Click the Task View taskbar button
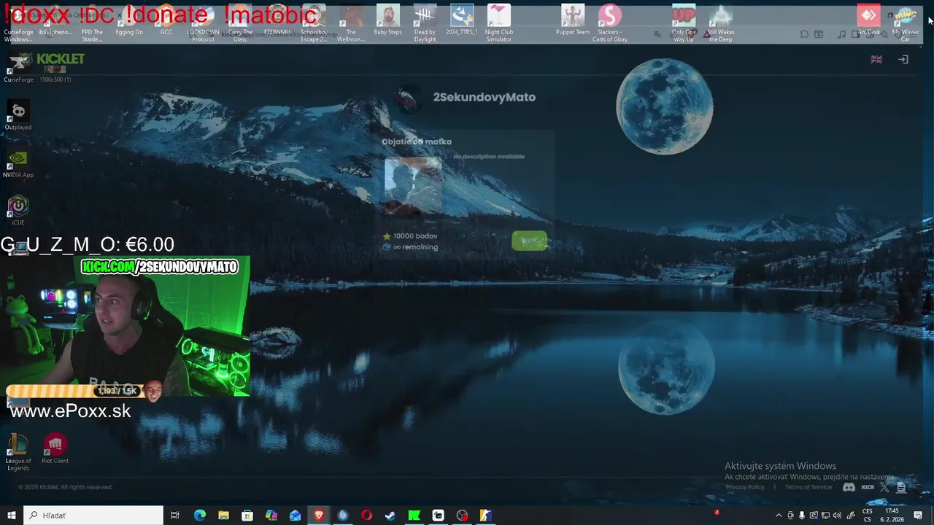The width and height of the screenshot is (934, 525). [x=175, y=516]
